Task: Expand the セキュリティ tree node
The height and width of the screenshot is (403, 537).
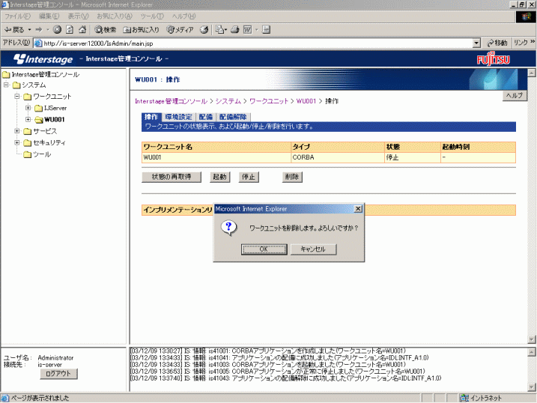Action: point(16,142)
